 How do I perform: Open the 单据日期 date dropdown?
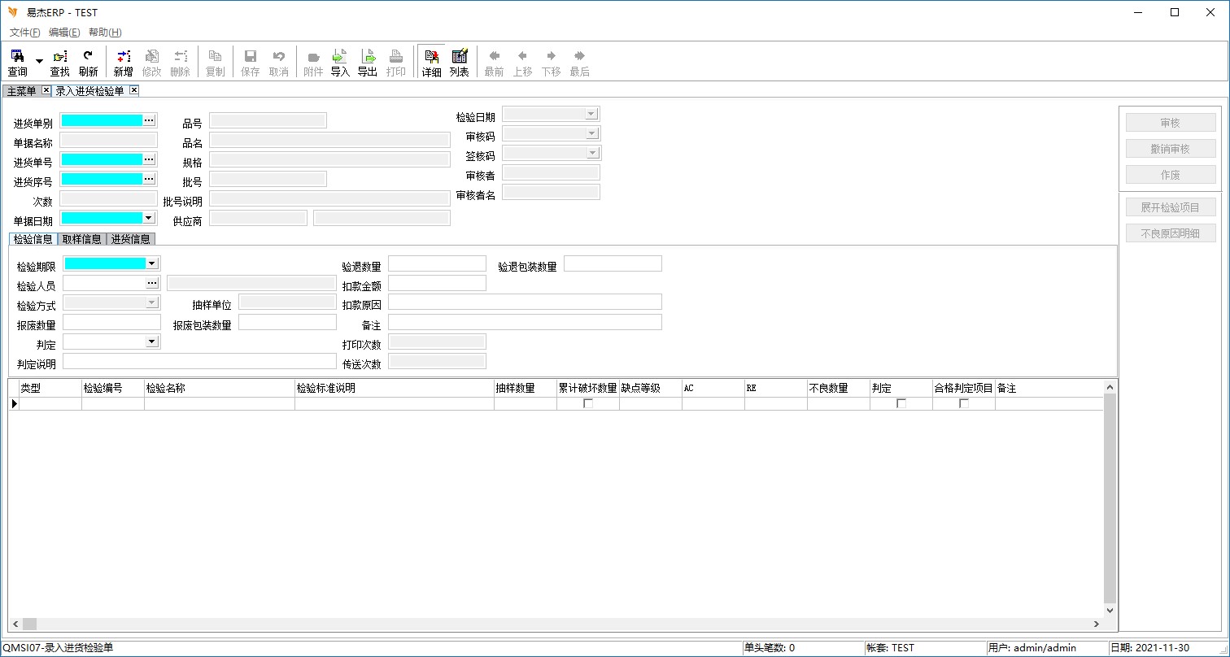[x=148, y=218]
